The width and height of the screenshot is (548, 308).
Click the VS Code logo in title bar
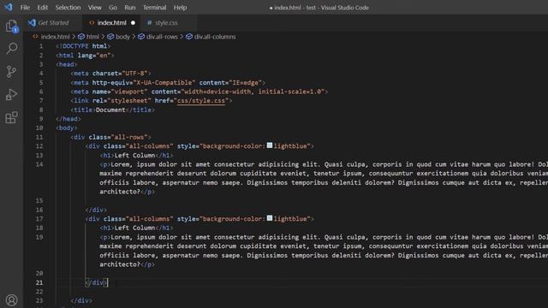coord(9,7)
